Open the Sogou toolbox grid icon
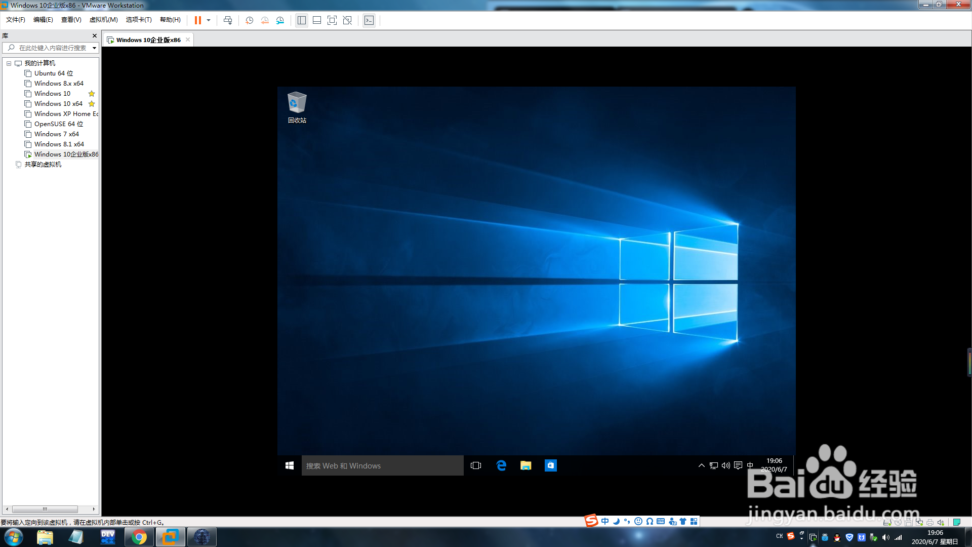The height and width of the screenshot is (547, 972). (x=694, y=521)
